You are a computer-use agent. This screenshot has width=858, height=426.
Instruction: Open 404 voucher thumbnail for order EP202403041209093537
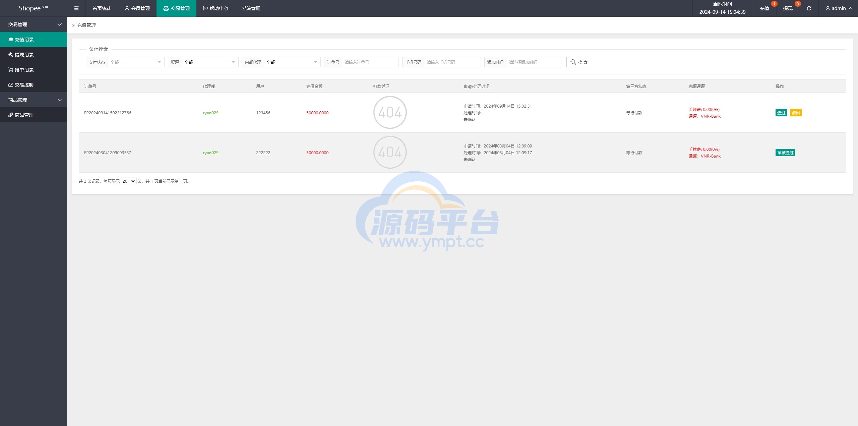(x=390, y=152)
